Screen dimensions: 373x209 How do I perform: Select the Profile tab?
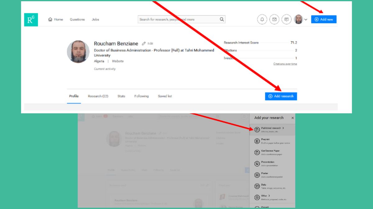click(x=74, y=96)
